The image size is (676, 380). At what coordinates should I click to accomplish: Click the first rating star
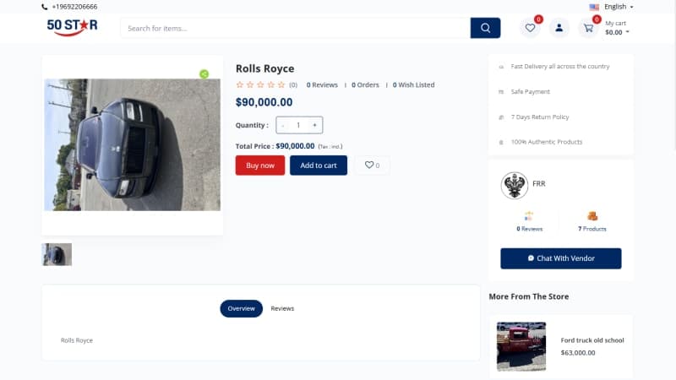pyautogui.click(x=240, y=85)
